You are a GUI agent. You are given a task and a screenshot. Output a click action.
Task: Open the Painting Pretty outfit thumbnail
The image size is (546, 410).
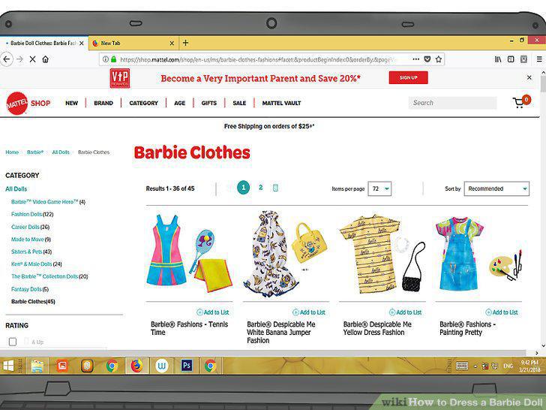478,254
